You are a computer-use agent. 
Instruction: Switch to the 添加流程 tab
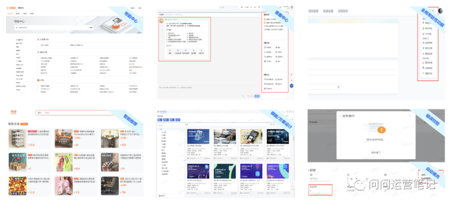tap(314, 11)
